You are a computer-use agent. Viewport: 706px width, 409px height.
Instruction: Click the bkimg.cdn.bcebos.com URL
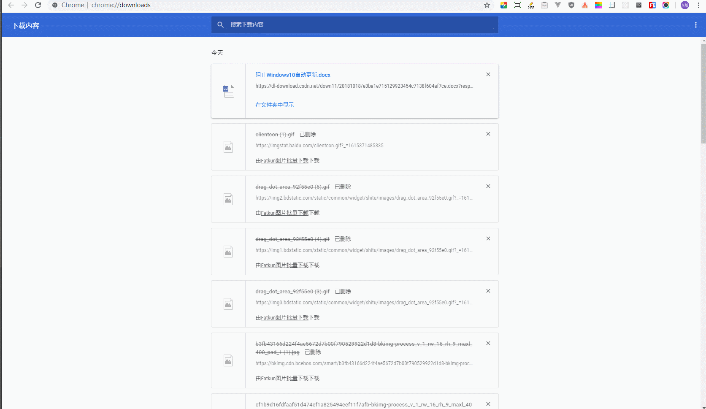click(364, 363)
